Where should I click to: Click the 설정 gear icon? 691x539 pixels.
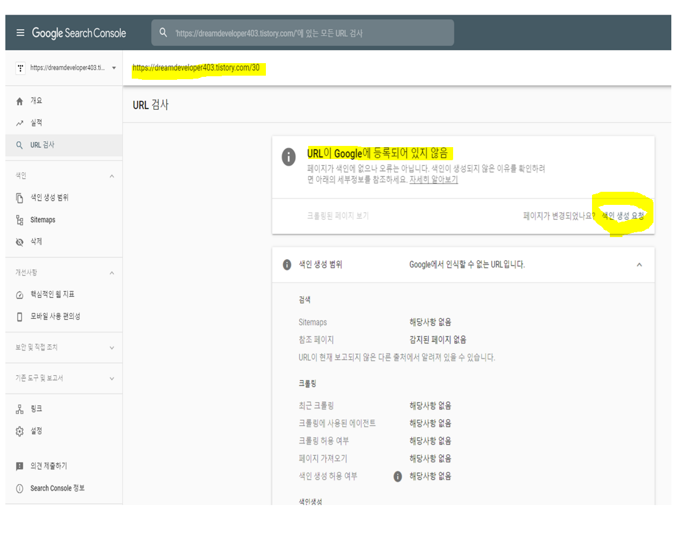tap(20, 431)
